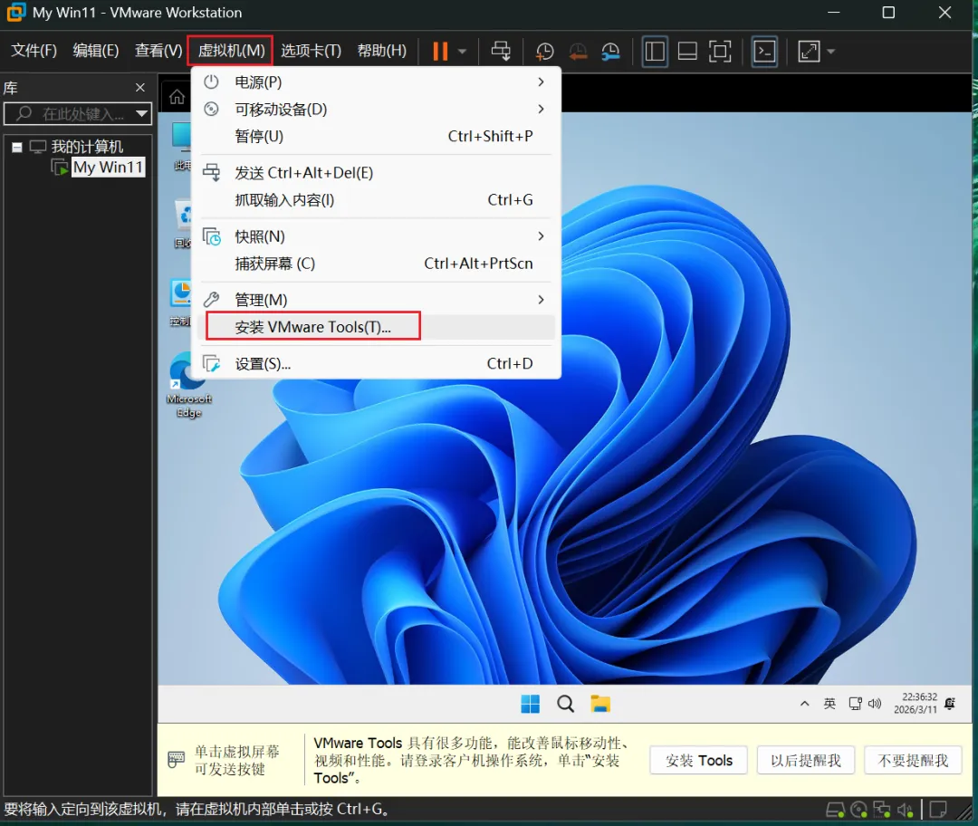Click the sound card status bar icon
Screen dimensions: 978x826
click(x=905, y=811)
